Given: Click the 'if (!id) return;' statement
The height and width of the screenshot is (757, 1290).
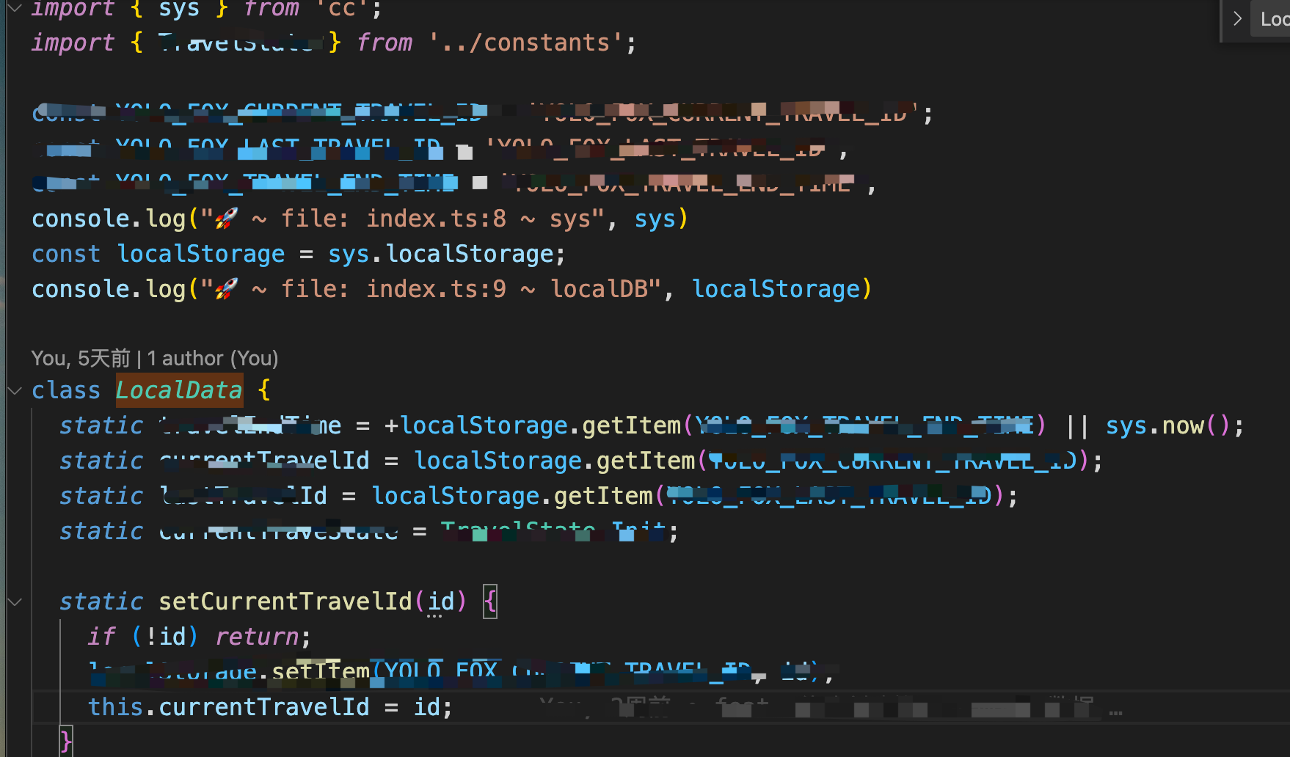Looking at the screenshot, I should click(x=200, y=637).
